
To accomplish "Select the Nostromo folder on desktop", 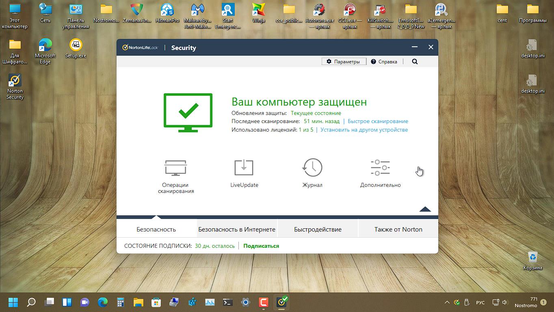I will pos(106,13).
